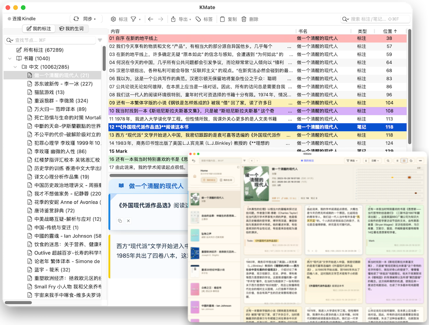The image size is (429, 325).
Task: Open the dropdown arrow next to funnel filter
Action: pos(140,19)
